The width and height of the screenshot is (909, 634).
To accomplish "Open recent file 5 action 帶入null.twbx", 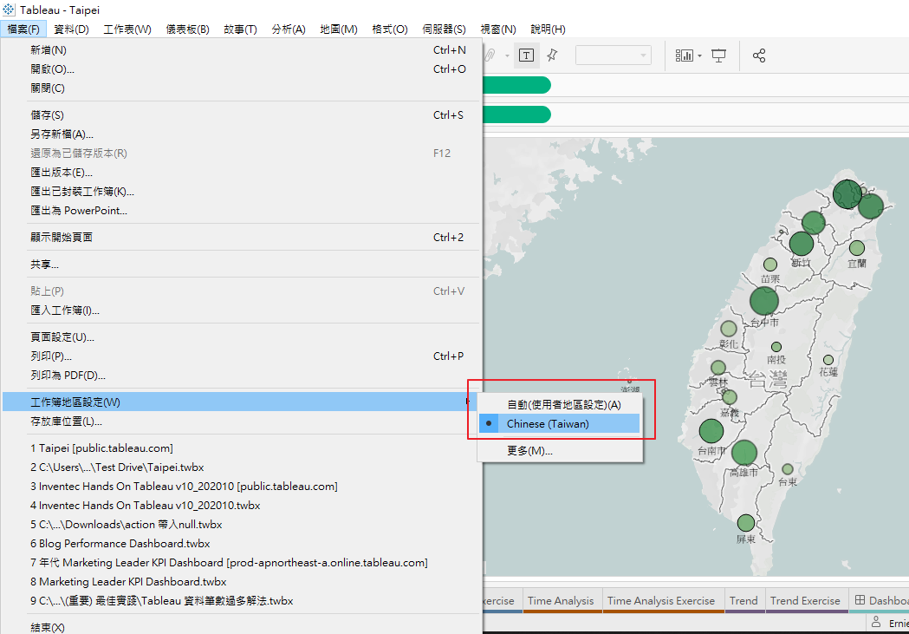I will click(x=241, y=525).
